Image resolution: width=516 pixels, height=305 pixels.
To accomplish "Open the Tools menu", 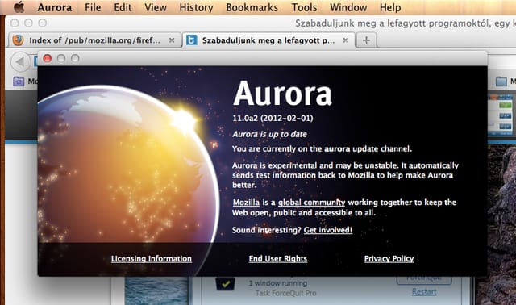I will pos(304,7).
